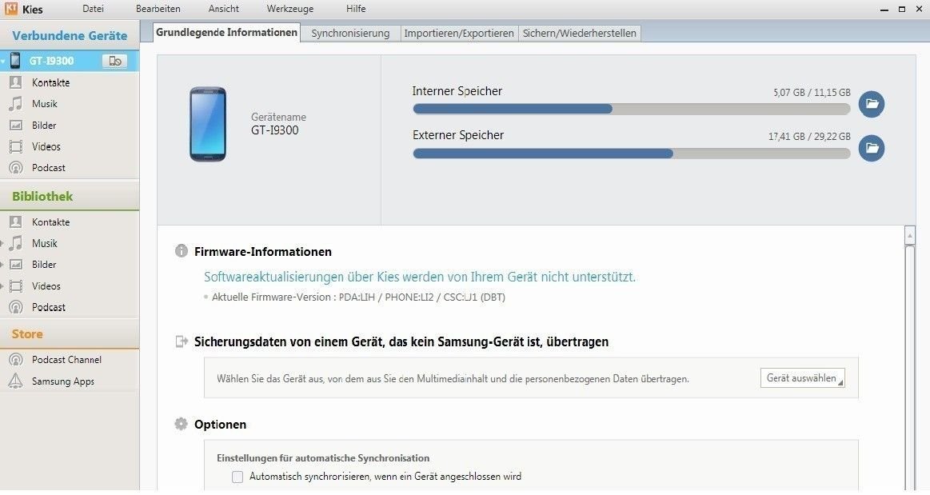Open Bilder under Verbundene Geräte

[44, 125]
